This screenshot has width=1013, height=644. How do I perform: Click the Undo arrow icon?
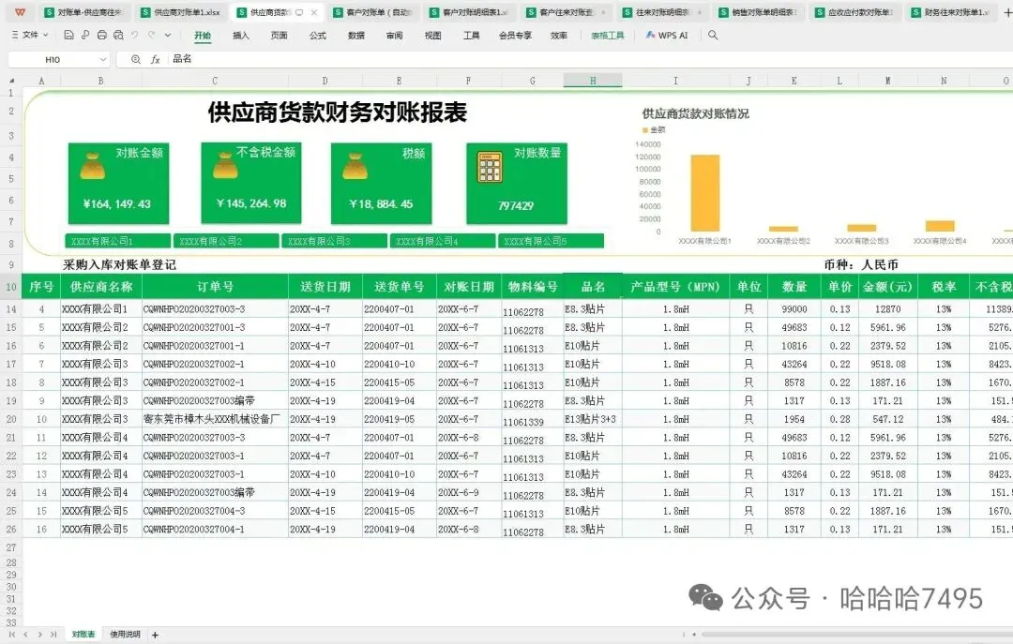pos(134,35)
